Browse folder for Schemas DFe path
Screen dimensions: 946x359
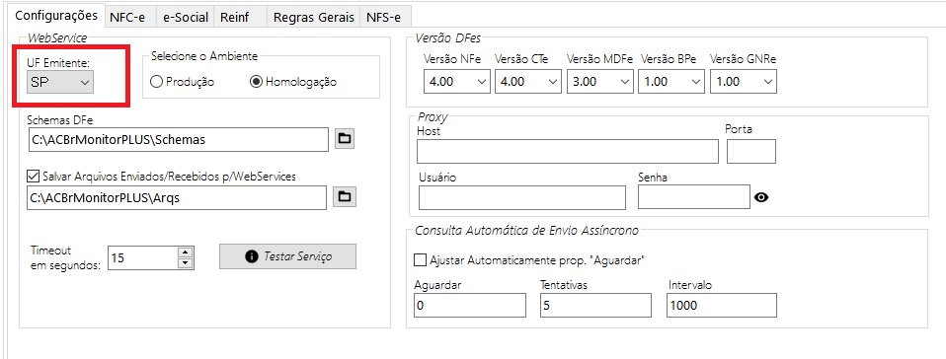pyautogui.click(x=344, y=139)
